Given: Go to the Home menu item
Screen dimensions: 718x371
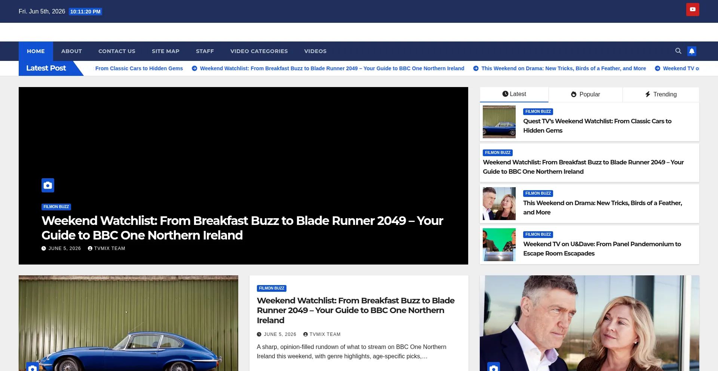Looking at the screenshot, I should [36, 51].
